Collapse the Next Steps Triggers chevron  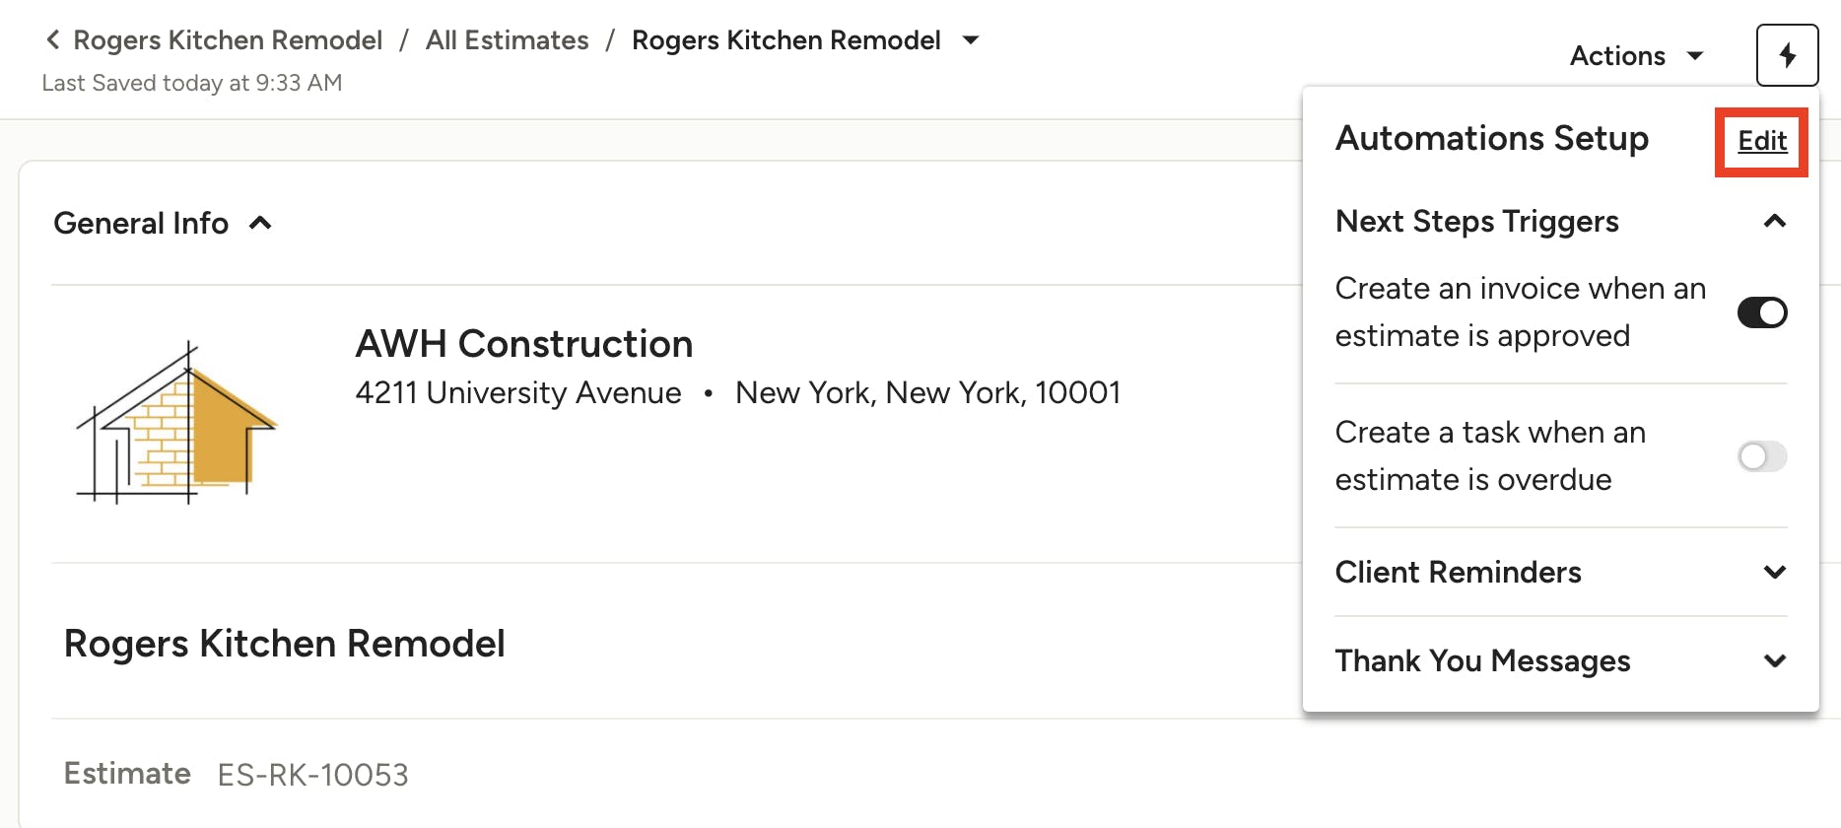[1774, 221]
